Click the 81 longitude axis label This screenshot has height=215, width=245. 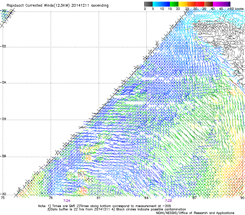98,198
